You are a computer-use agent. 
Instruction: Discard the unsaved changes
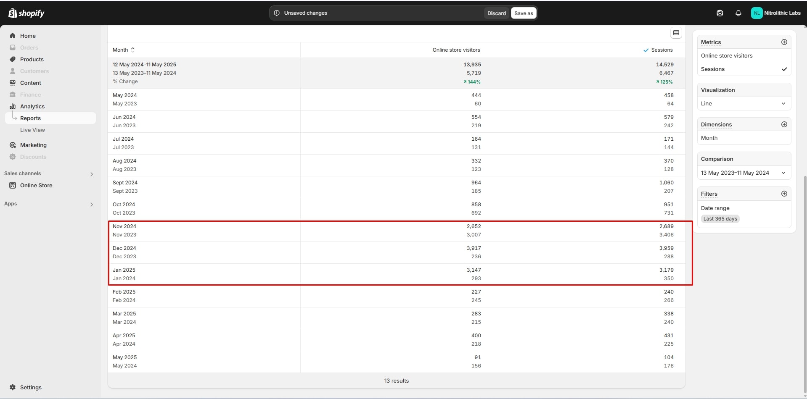click(x=496, y=13)
